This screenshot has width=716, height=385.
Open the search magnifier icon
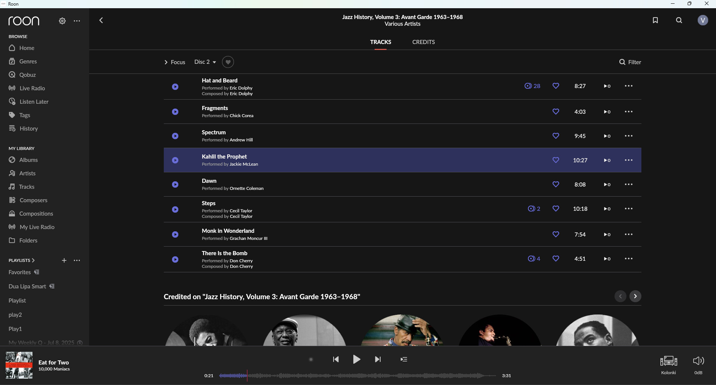tap(679, 20)
